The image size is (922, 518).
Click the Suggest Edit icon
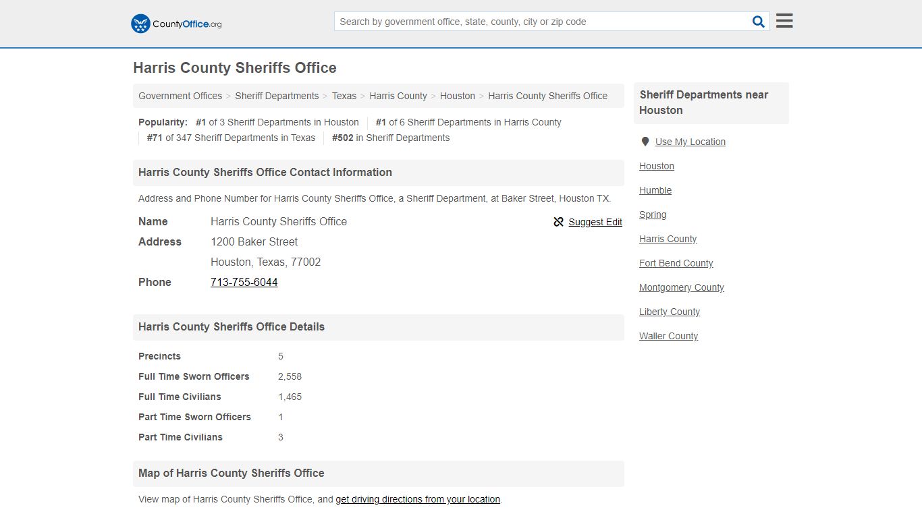(x=558, y=222)
